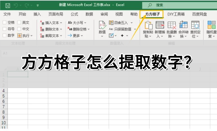Click the 删除文本 icon
The height and width of the screenshot is (131, 217).
click(x=42, y=29)
